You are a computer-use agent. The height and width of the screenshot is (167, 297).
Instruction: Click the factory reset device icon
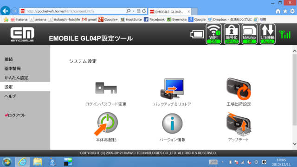(239, 89)
